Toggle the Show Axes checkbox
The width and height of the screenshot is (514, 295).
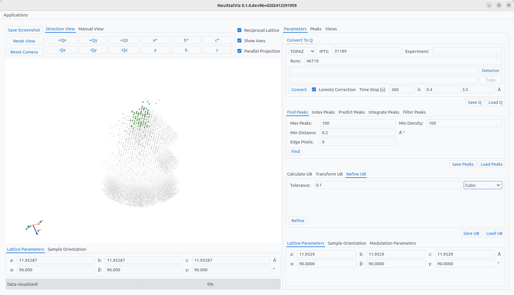[x=239, y=41]
